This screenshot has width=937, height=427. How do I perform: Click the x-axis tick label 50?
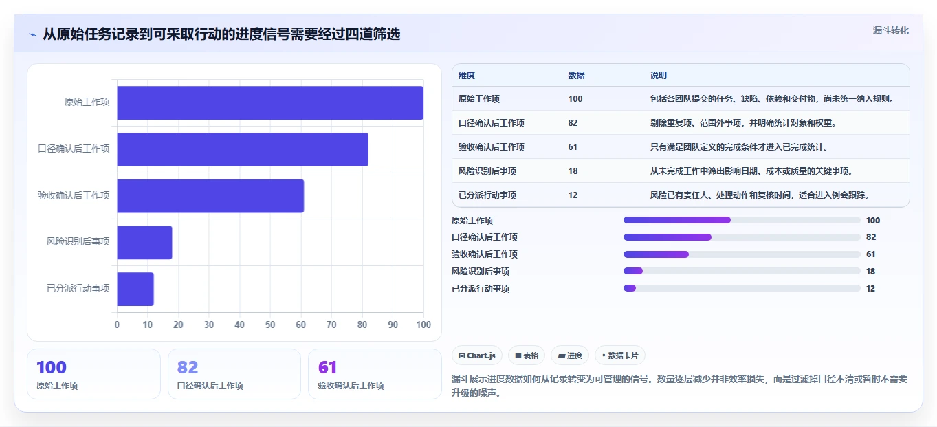point(270,325)
